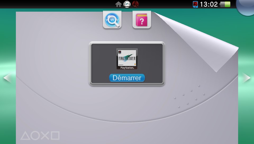Tap the notification app icon beside clock

click(x=195, y=4)
